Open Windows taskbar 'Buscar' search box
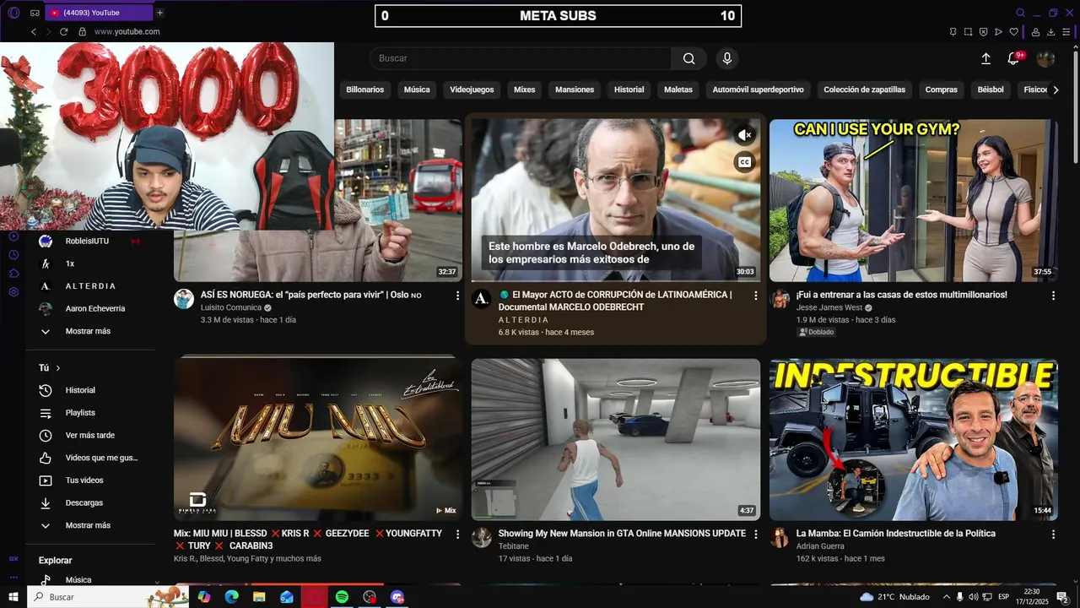The image size is (1080, 608). [x=108, y=597]
